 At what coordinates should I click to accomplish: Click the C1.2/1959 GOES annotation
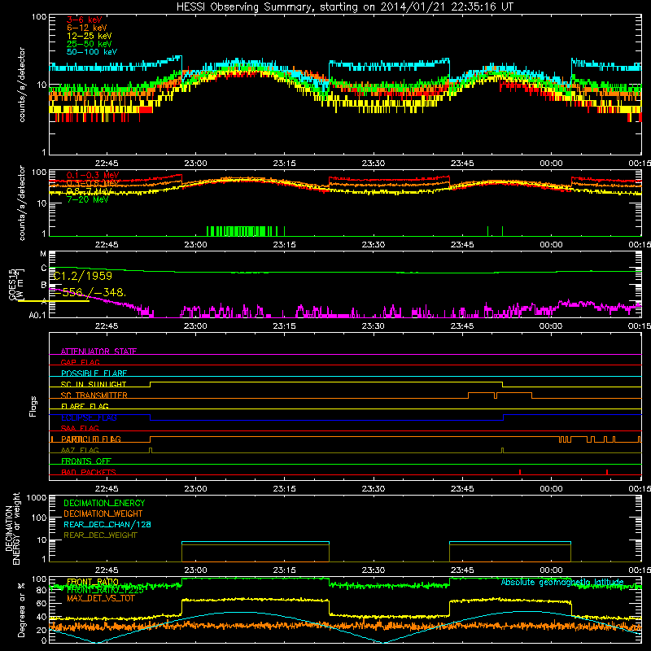[83, 276]
